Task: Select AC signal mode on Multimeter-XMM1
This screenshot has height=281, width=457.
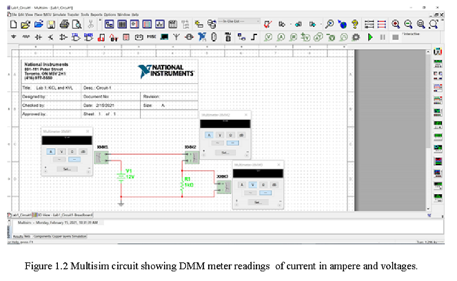Action: click(x=59, y=160)
